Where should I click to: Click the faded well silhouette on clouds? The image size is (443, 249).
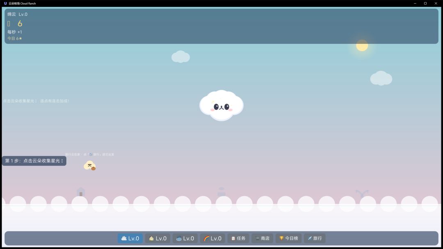pyautogui.click(x=221, y=192)
